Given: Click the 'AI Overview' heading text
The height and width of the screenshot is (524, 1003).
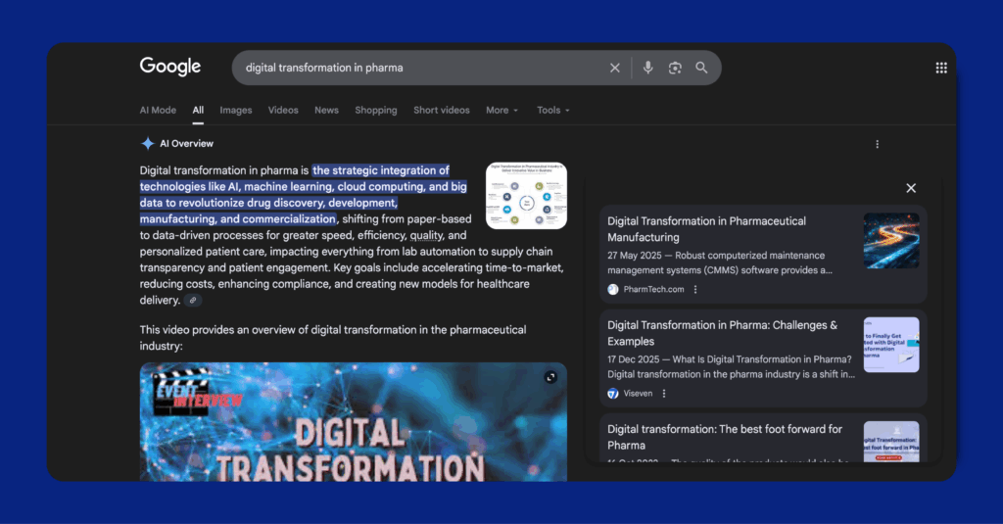Looking at the screenshot, I should click(x=186, y=143).
